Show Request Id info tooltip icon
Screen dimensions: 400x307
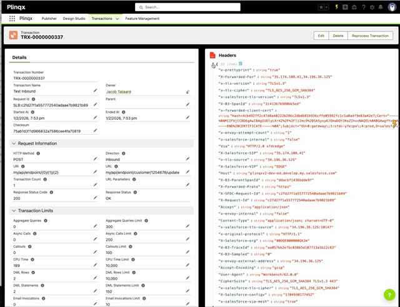[x=33, y=99]
